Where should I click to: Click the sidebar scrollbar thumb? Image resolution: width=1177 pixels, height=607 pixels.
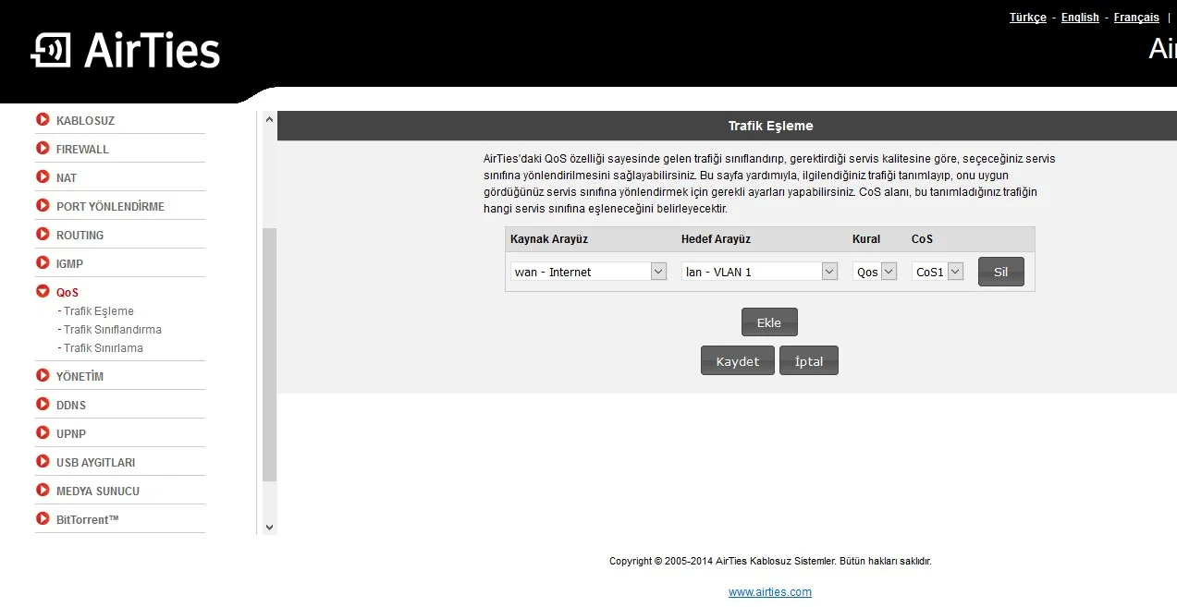click(x=269, y=355)
